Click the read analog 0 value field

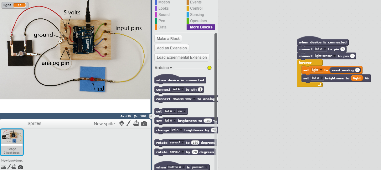[x=357, y=70]
